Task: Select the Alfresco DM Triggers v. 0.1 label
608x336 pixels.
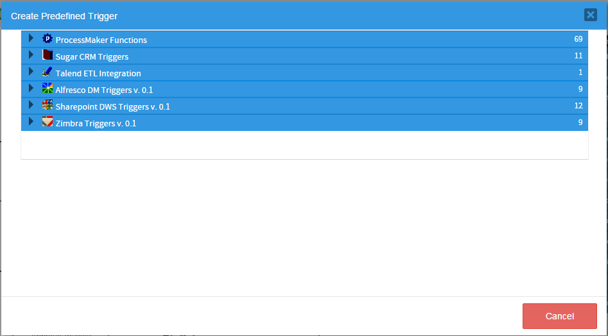Action: click(x=104, y=90)
